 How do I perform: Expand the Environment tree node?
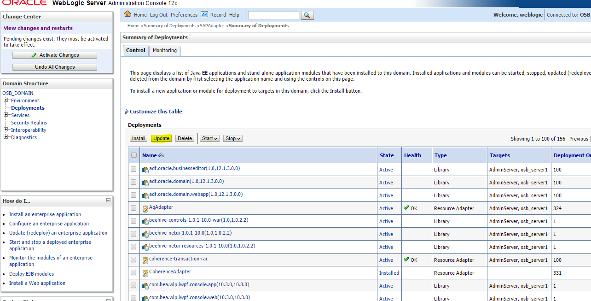[6, 100]
